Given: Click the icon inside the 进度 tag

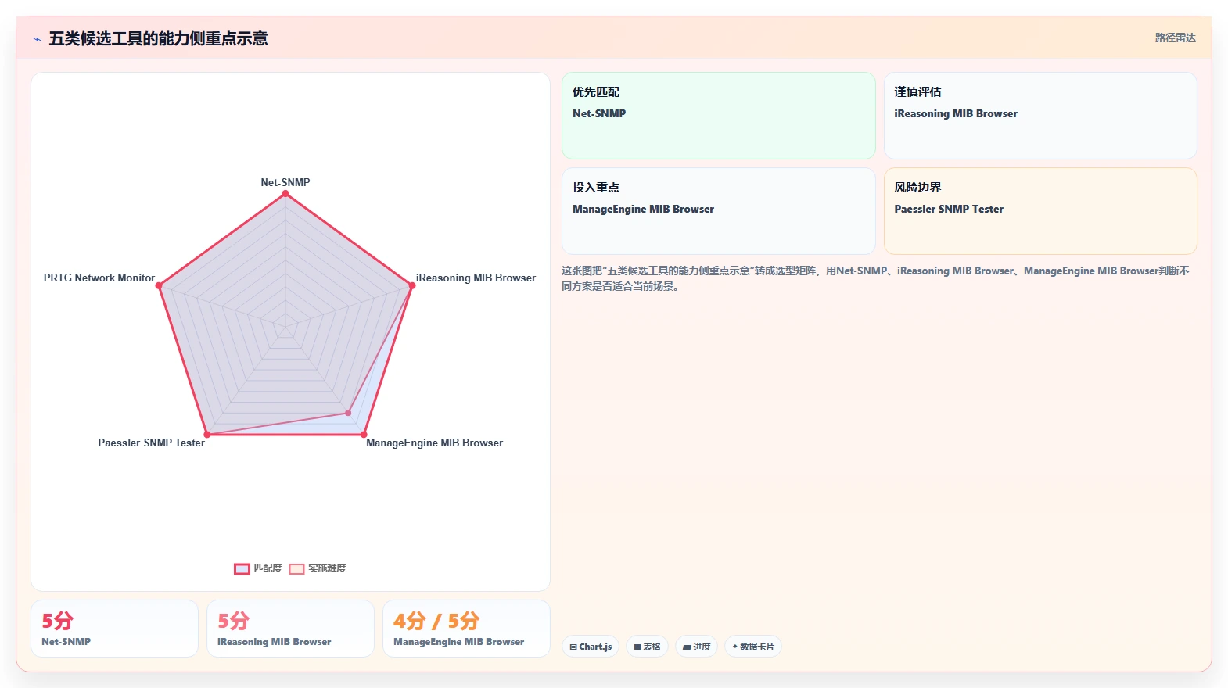Looking at the screenshot, I should [687, 647].
